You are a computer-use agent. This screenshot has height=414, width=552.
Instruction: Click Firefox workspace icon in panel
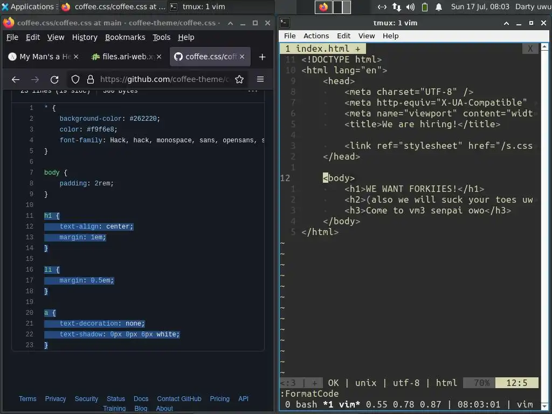pyautogui.click(x=323, y=6)
